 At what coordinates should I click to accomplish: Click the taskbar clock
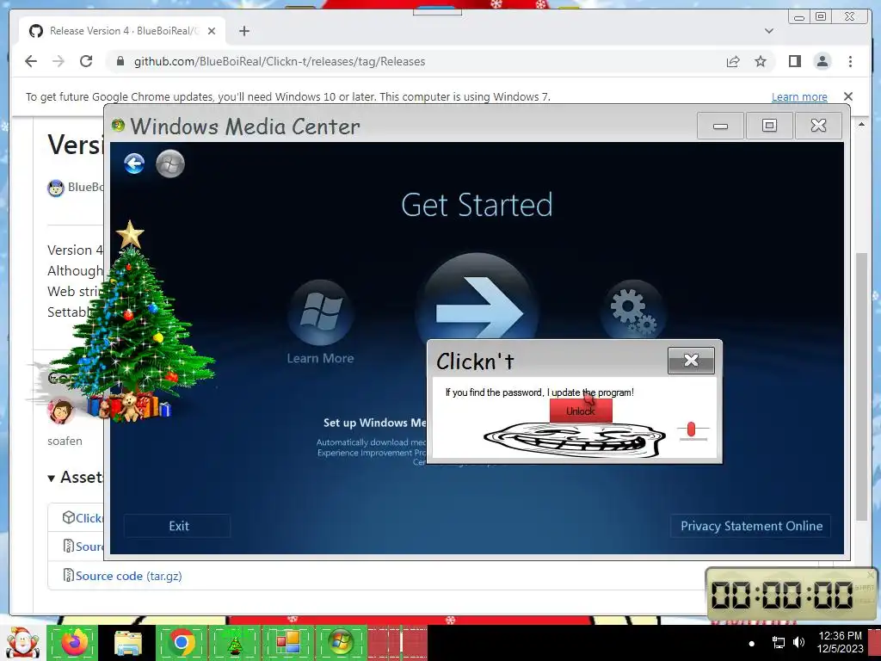840,642
